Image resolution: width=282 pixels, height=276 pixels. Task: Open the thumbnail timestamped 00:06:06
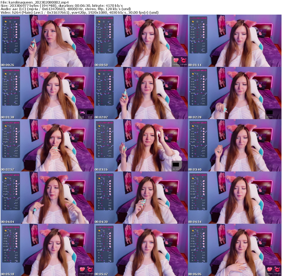(x=234, y=249)
